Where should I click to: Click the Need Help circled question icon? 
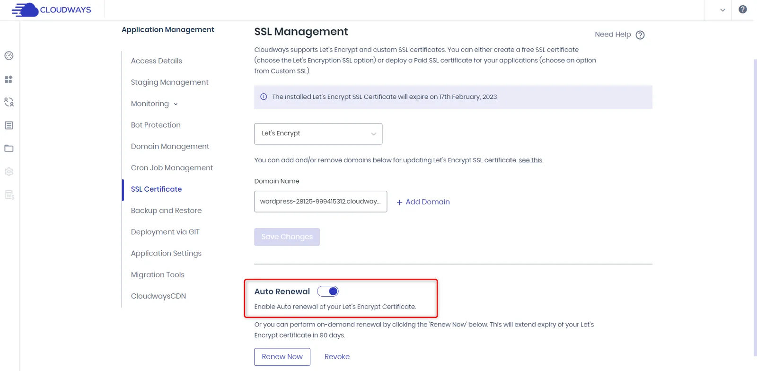640,35
